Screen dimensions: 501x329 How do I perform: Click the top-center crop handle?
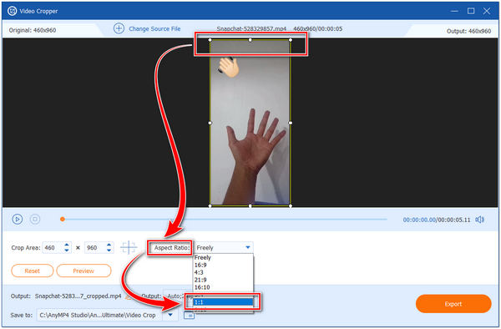(x=250, y=40)
